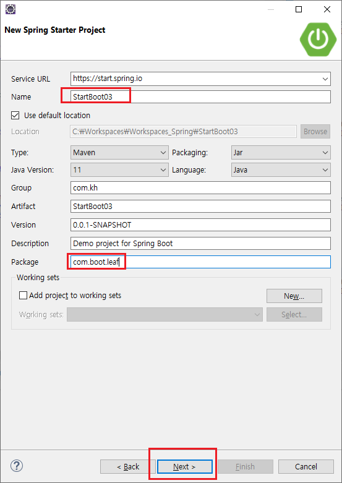Click the Next > button
The image size is (342, 483).
tap(185, 467)
